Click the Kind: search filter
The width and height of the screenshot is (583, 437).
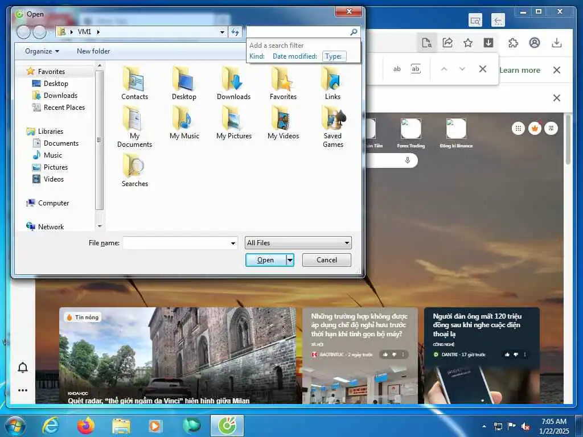tap(257, 56)
